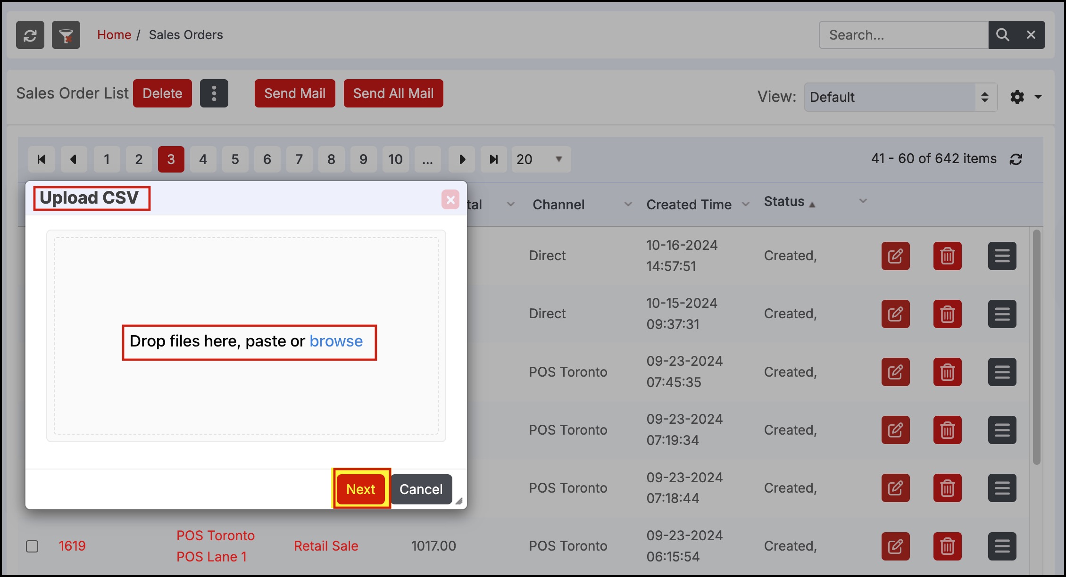The image size is (1066, 577).
Task: Open the Channel column header menu
Action: [628, 205]
